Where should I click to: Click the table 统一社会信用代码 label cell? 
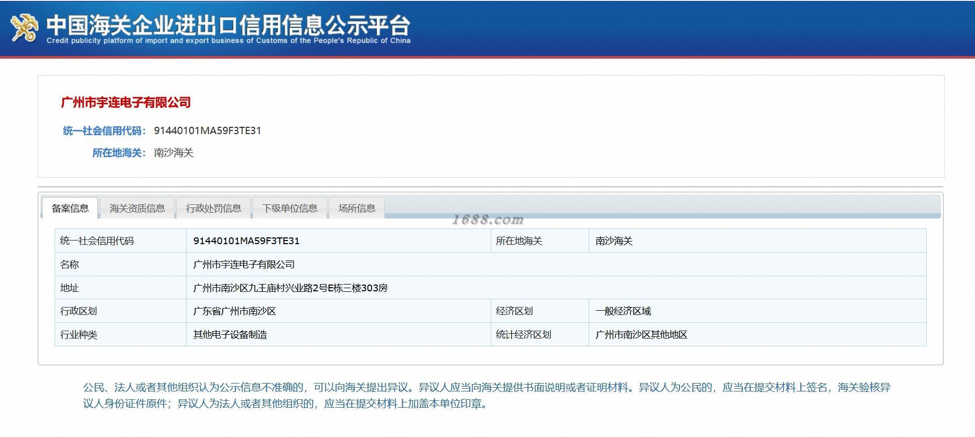pos(121,241)
